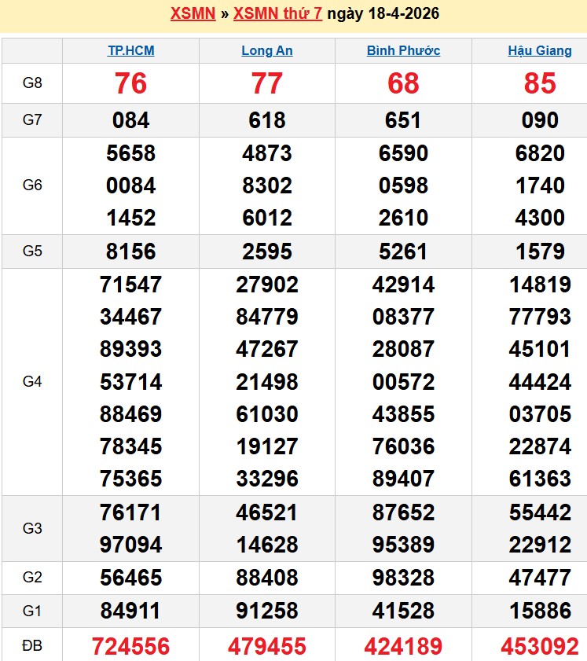
Task: Click the ĐB row label
Action: pos(32,646)
